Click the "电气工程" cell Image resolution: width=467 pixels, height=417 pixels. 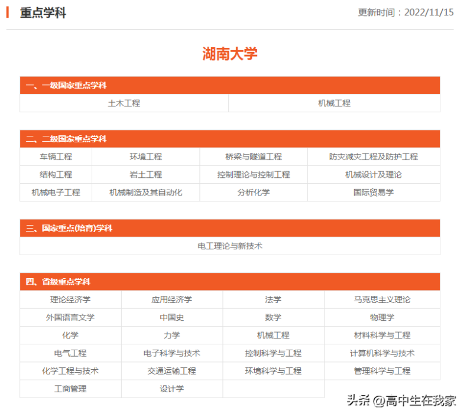click(70, 353)
